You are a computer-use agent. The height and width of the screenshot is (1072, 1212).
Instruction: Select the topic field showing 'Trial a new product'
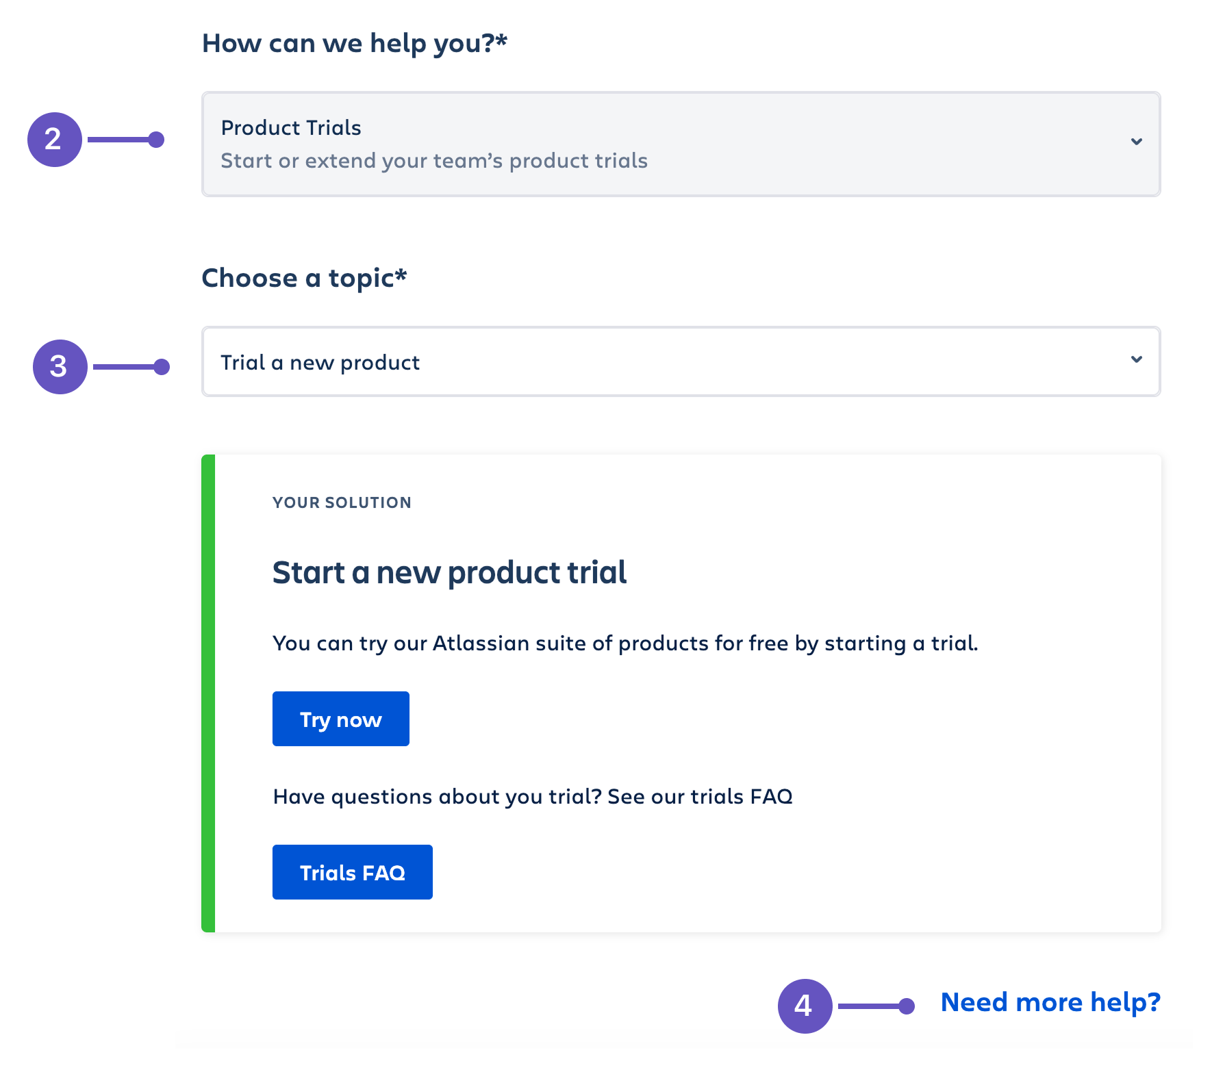click(548, 361)
